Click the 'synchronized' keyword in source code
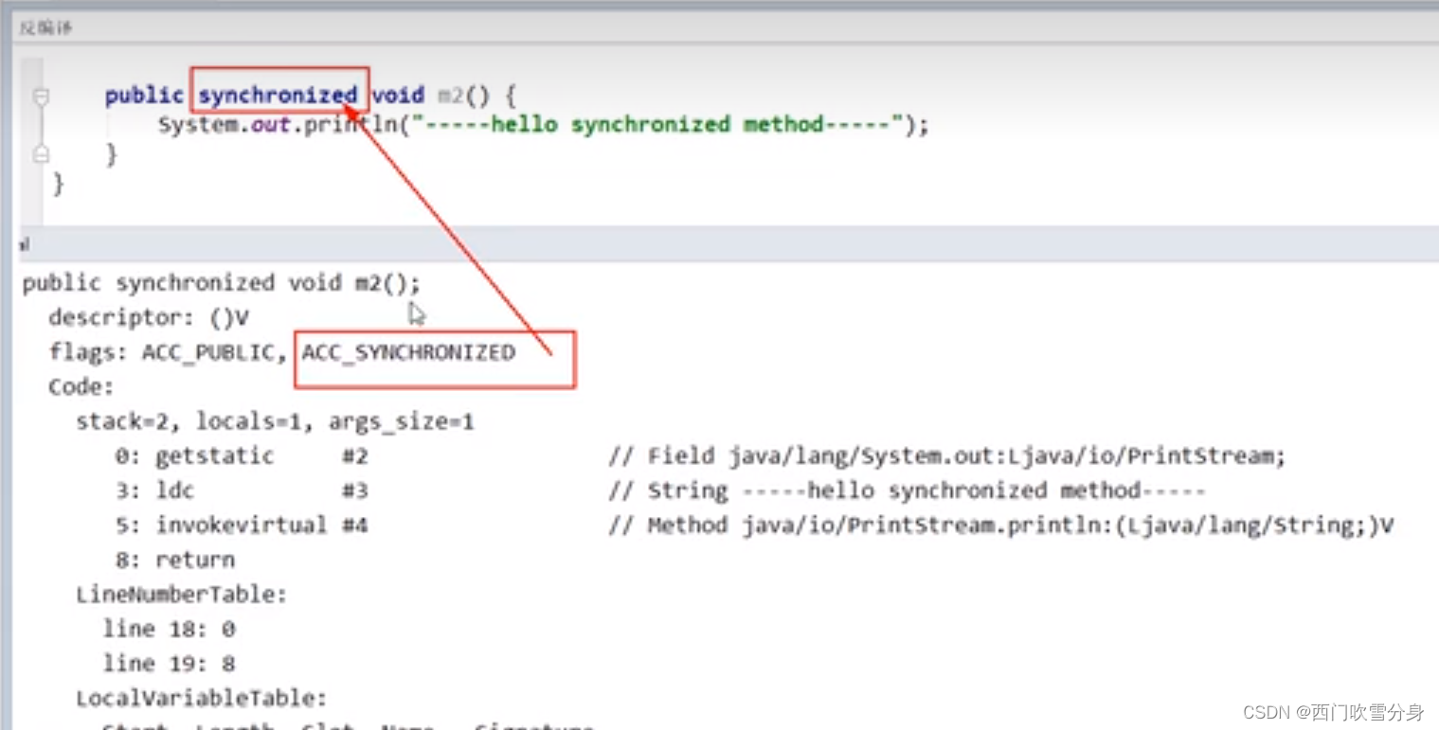This screenshot has height=730, width=1439. click(278, 96)
